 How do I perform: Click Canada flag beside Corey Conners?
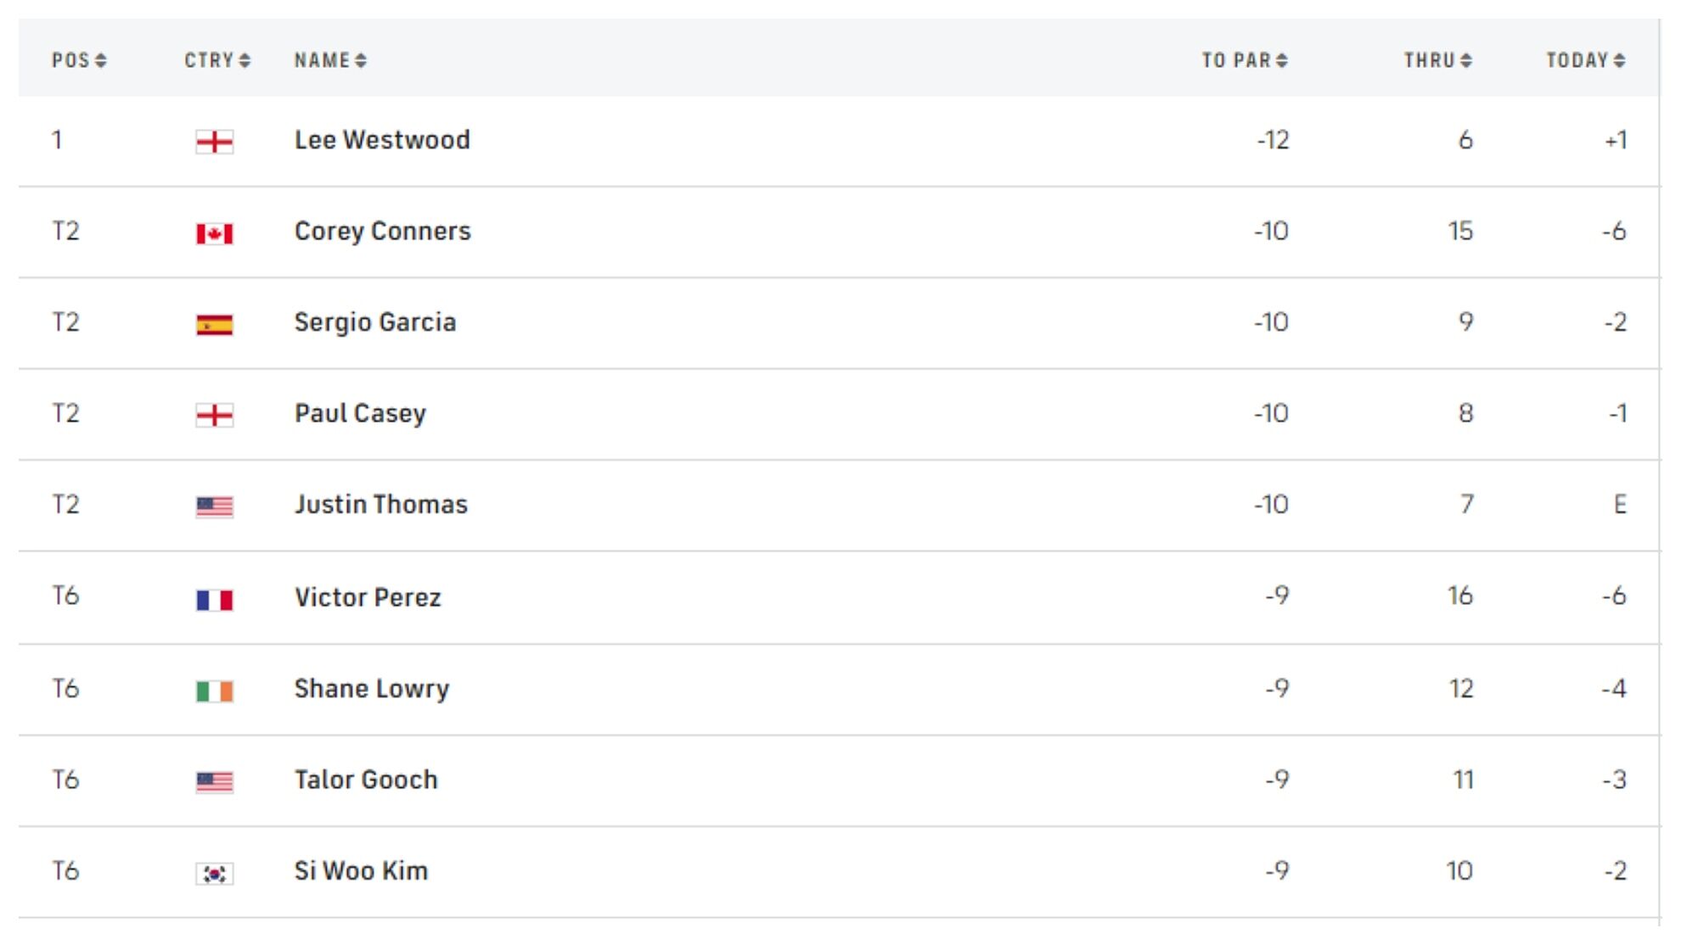point(214,233)
